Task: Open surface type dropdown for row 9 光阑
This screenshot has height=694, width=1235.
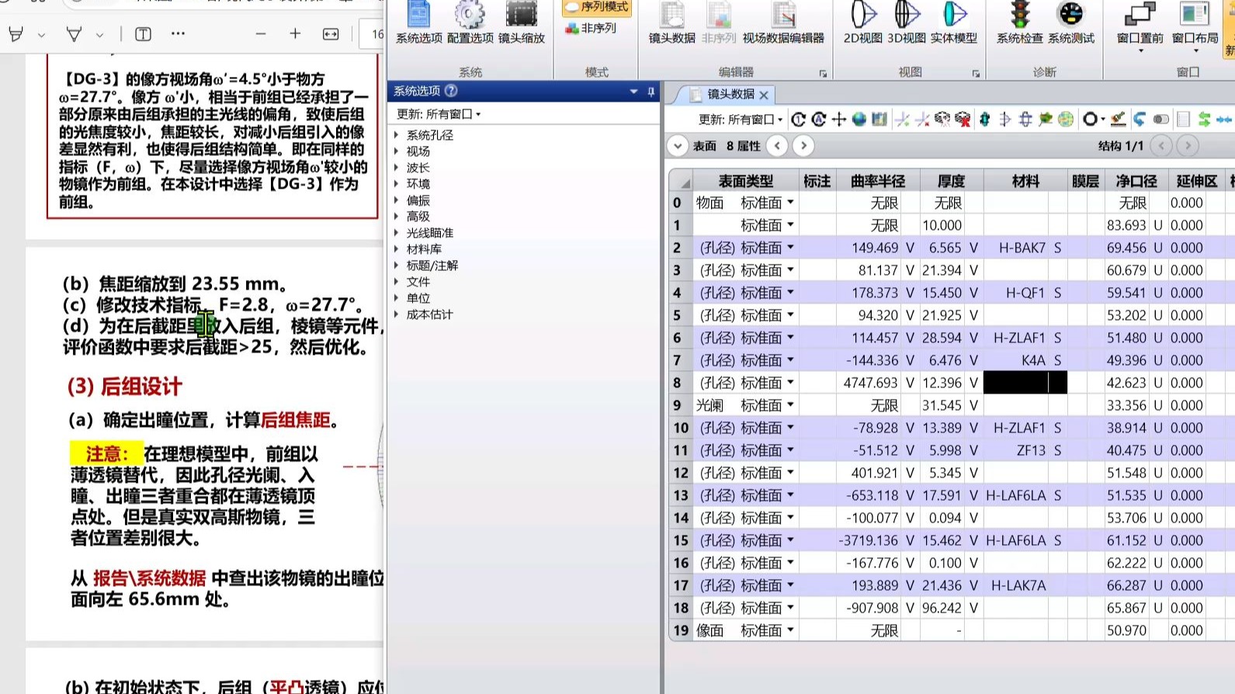Action: click(x=790, y=405)
